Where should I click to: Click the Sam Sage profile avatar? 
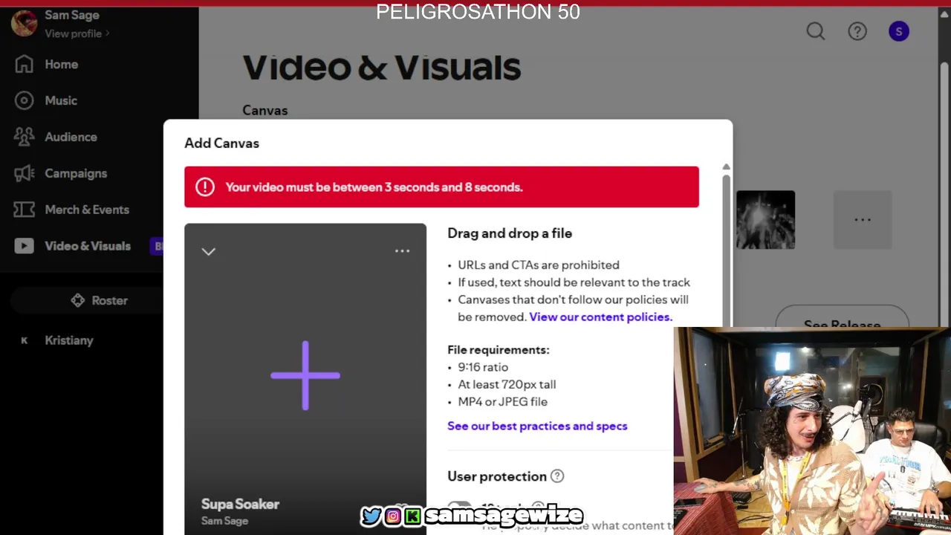(24, 23)
